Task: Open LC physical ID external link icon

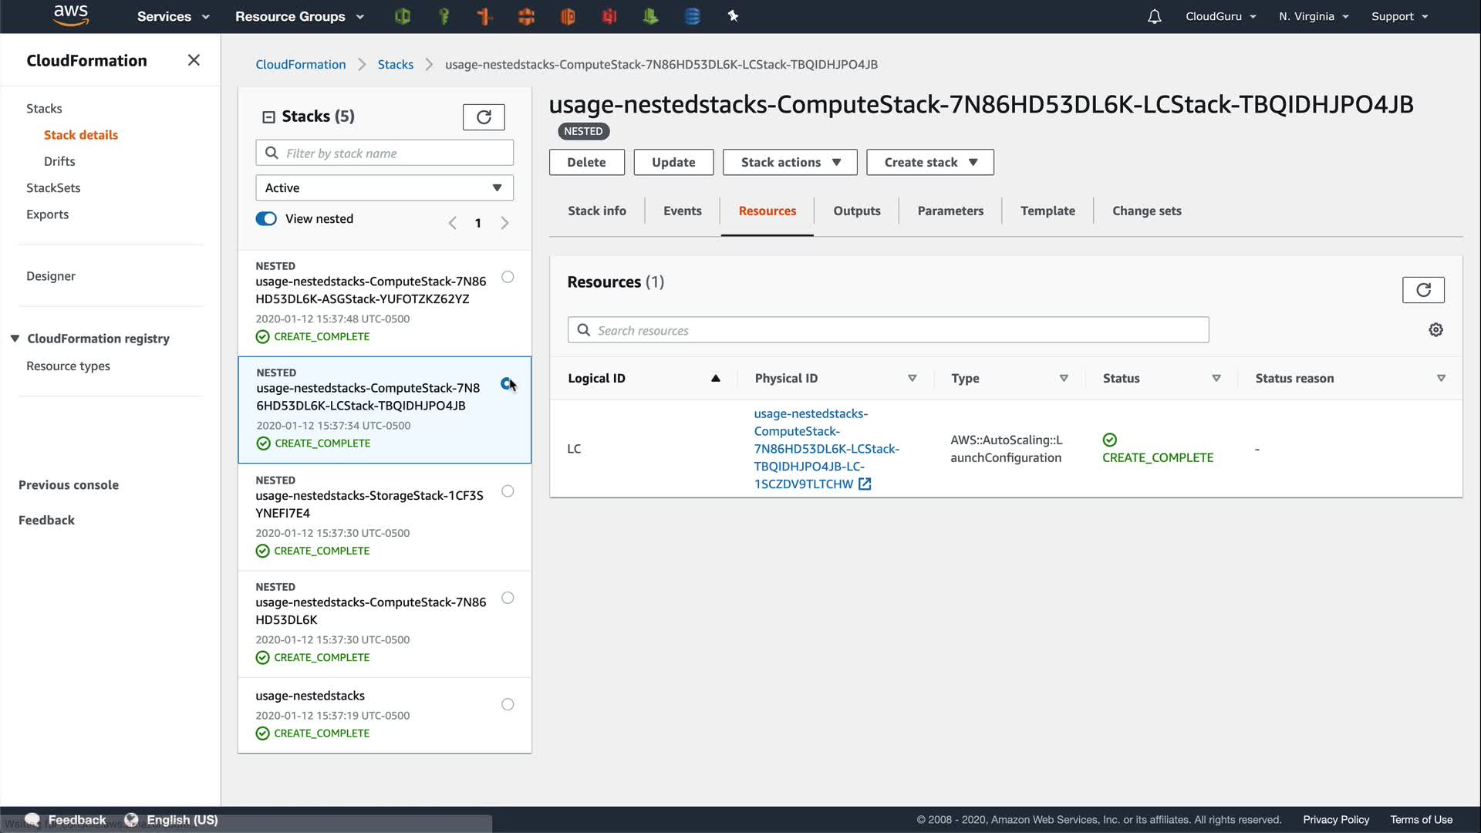Action: (865, 484)
